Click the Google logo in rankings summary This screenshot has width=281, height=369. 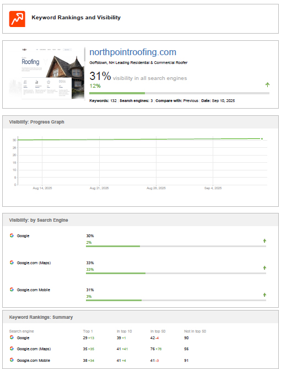[12, 337]
